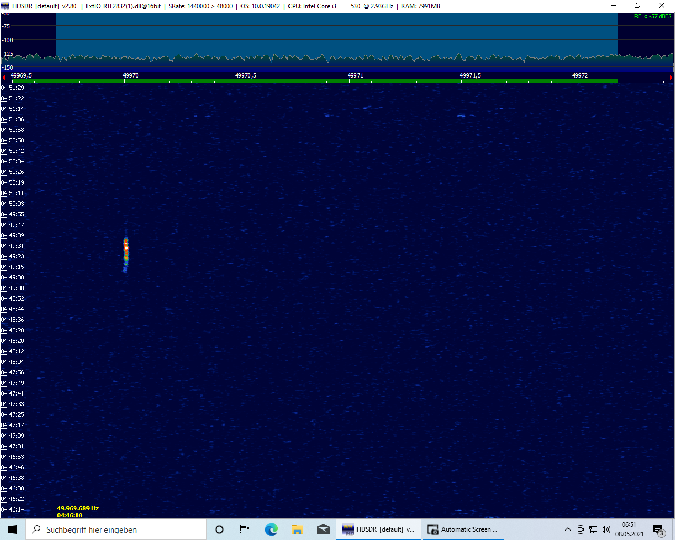Click the 49972 frequency scale label

click(580, 75)
